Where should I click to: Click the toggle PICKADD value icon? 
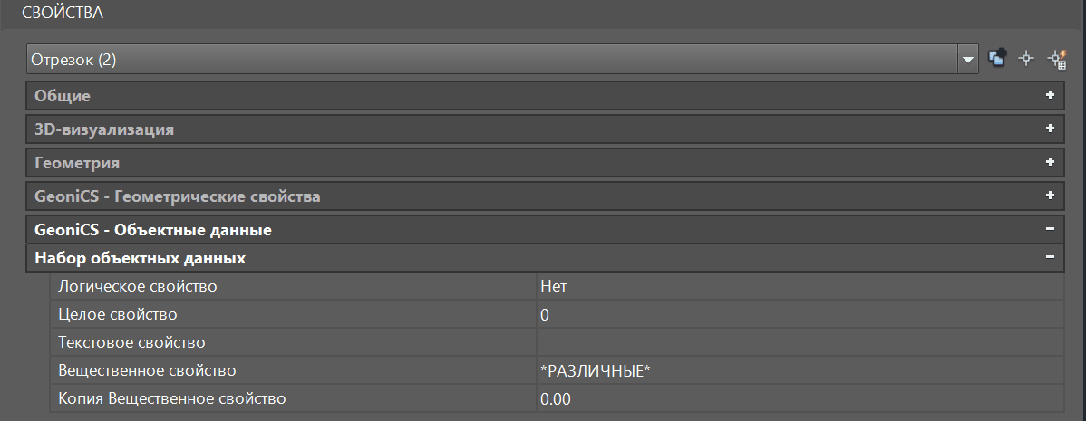(x=997, y=60)
